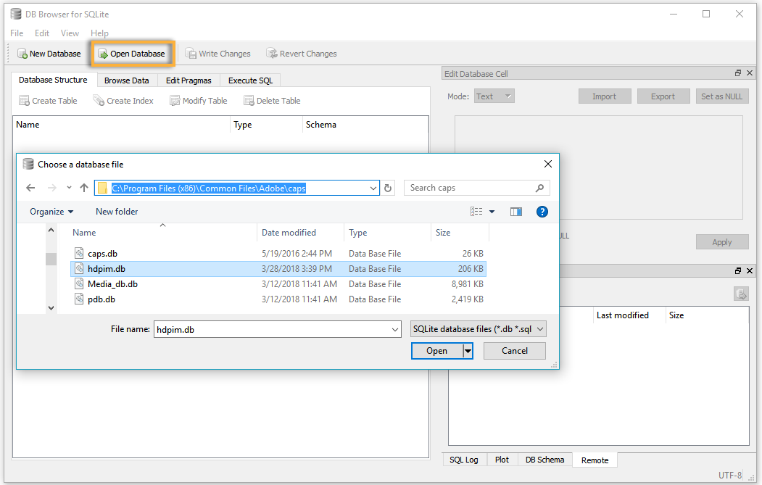Click the Delete Table icon
Screen dimensions: 762x485
(x=271, y=100)
